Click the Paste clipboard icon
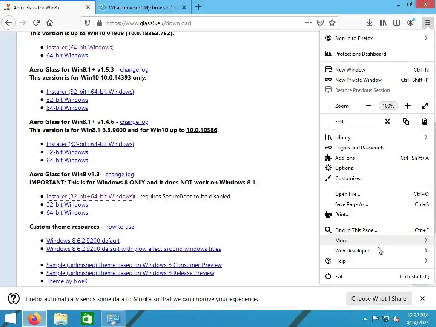 pyautogui.click(x=425, y=121)
